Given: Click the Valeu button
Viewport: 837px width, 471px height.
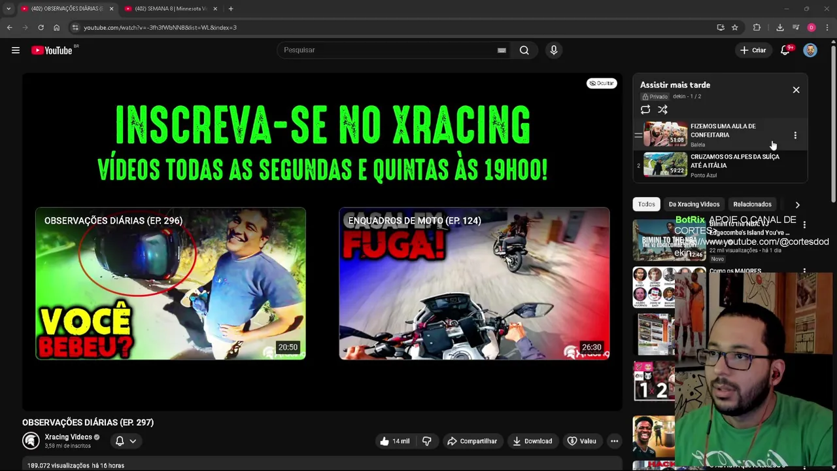Looking at the screenshot, I should pos(582,441).
